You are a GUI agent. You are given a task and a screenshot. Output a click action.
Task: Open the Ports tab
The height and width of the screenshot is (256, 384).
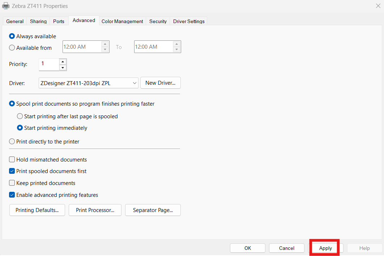click(x=59, y=21)
